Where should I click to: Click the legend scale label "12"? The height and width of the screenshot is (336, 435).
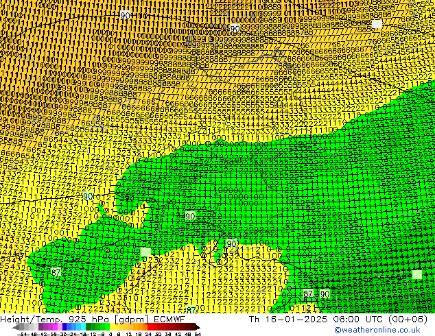tap(129, 335)
